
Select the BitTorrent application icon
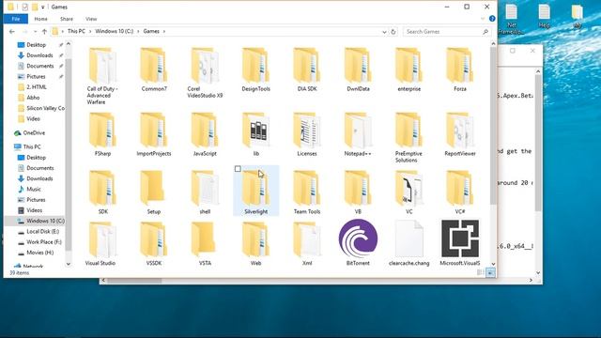click(358, 238)
